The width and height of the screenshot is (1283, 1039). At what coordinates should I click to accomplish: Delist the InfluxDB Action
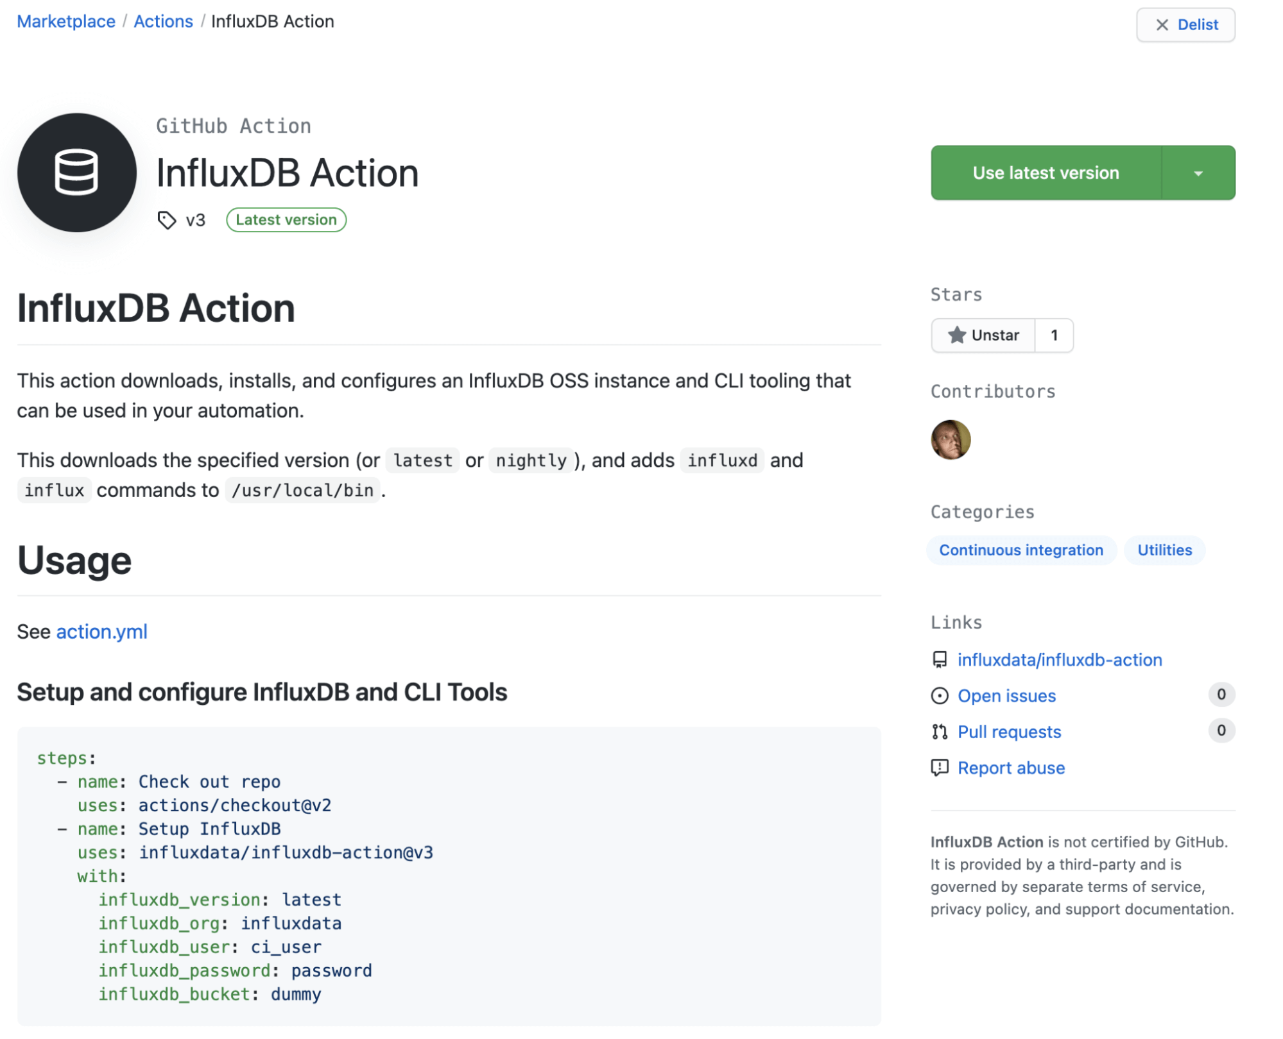click(x=1185, y=25)
